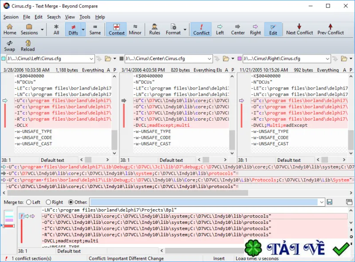
Task: Expand the left browse folder dropdown arrow
Action: [115, 59]
